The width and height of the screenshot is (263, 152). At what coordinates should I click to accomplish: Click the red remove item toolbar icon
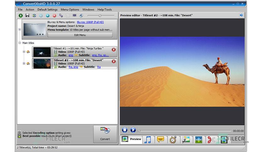(x=54, y=16)
